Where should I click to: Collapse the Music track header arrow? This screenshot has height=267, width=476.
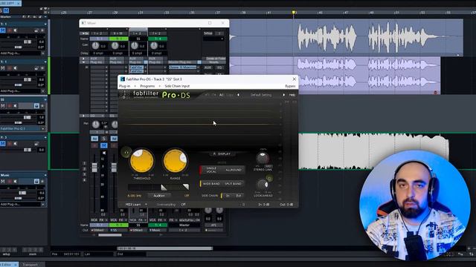pyautogui.click(x=45, y=175)
